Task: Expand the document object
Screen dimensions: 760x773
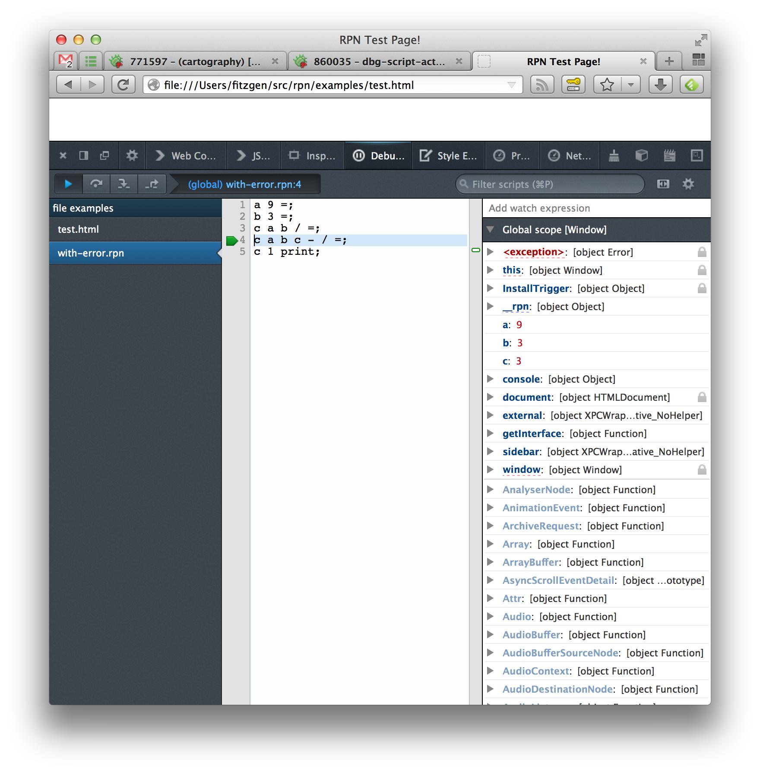Action: click(x=490, y=397)
